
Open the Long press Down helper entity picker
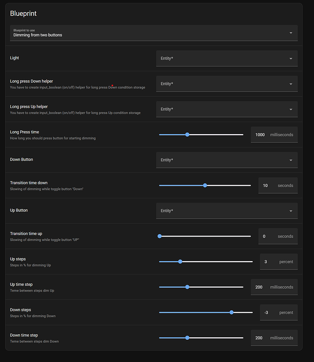226,84
